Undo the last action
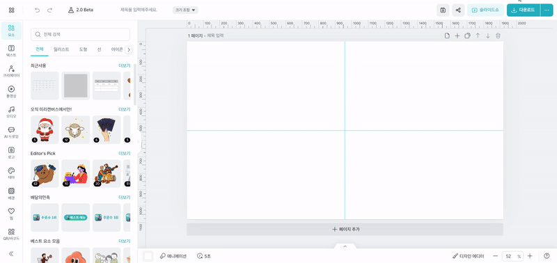The height and width of the screenshot is (263, 557). pyautogui.click(x=38, y=10)
